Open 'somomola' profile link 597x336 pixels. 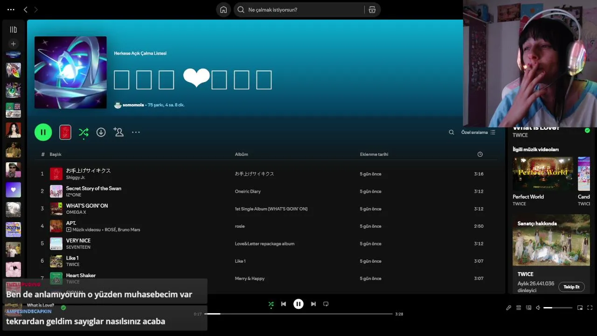[x=133, y=105]
